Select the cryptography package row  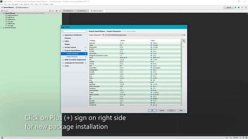pyautogui.click(x=134, y=70)
